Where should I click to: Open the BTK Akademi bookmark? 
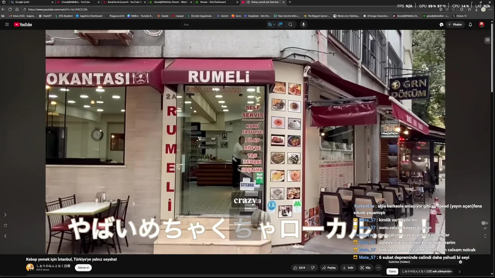click(63, 16)
